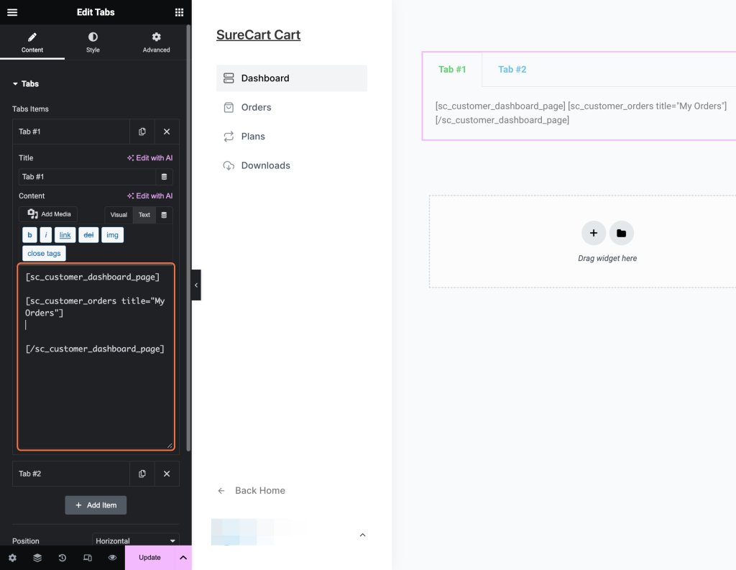The height and width of the screenshot is (570, 736).
Task: Toggle bold with the b quicktag
Action: pyautogui.click(x=29, y=234)
